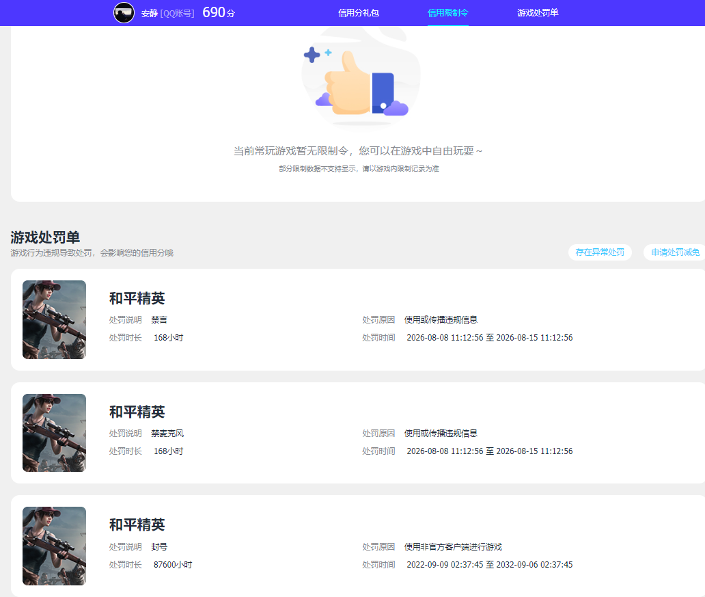Click the 和平精英 title in the 禁麦克风 card
The height and width of the screenshot is (597, 705).
[137, 412]
